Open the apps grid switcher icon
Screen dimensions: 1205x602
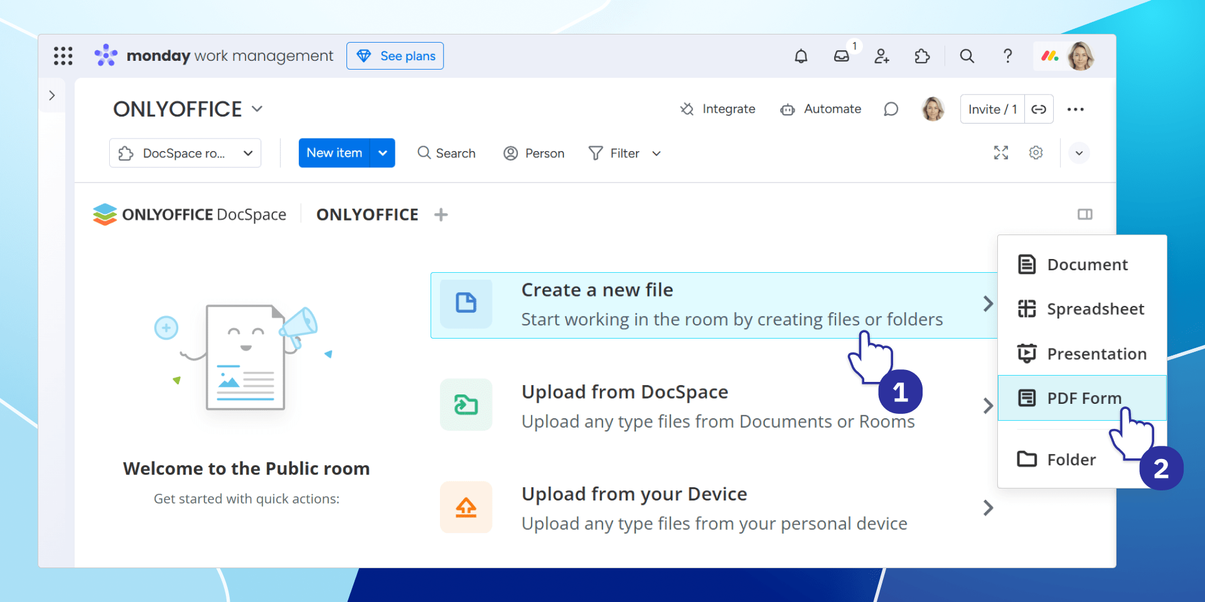click(x=63, y=56)
